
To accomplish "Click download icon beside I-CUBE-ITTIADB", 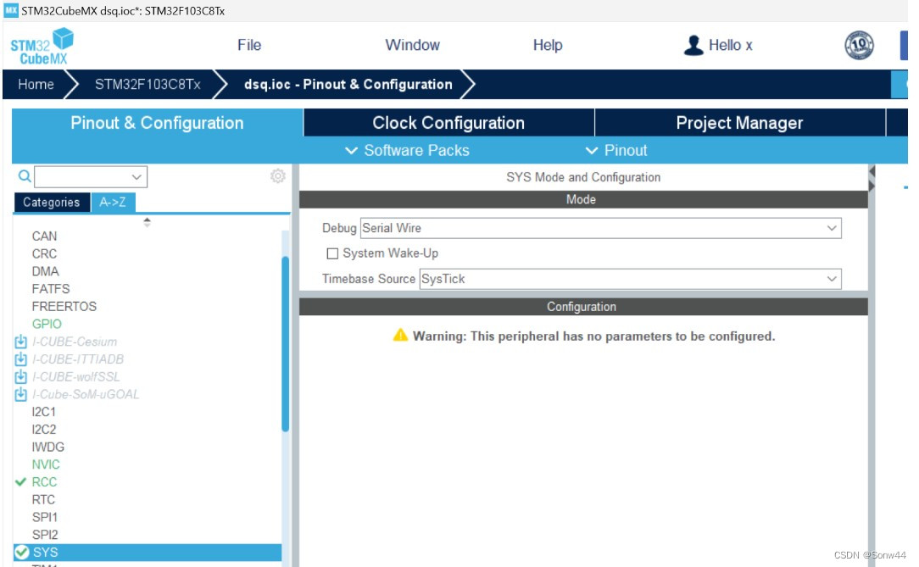I will coord(20,359).
